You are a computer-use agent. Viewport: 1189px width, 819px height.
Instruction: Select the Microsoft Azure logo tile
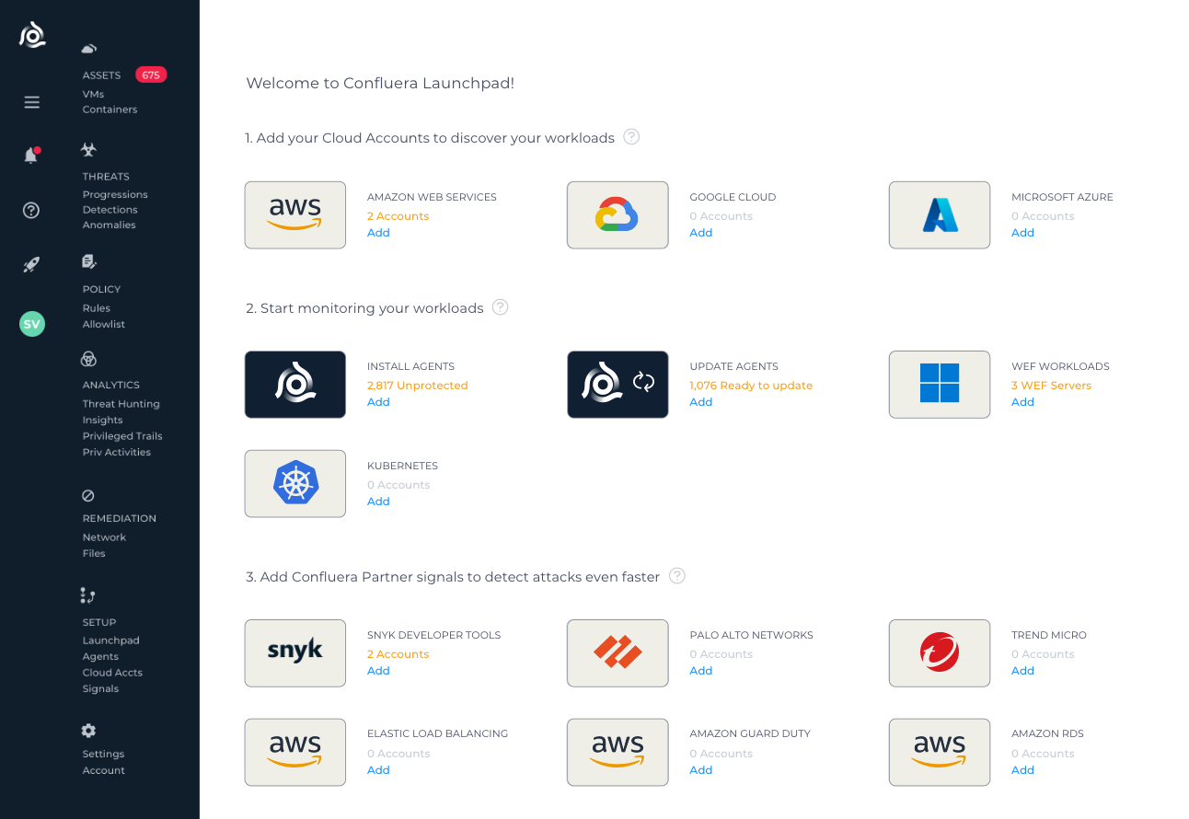(x=940, y=215)
